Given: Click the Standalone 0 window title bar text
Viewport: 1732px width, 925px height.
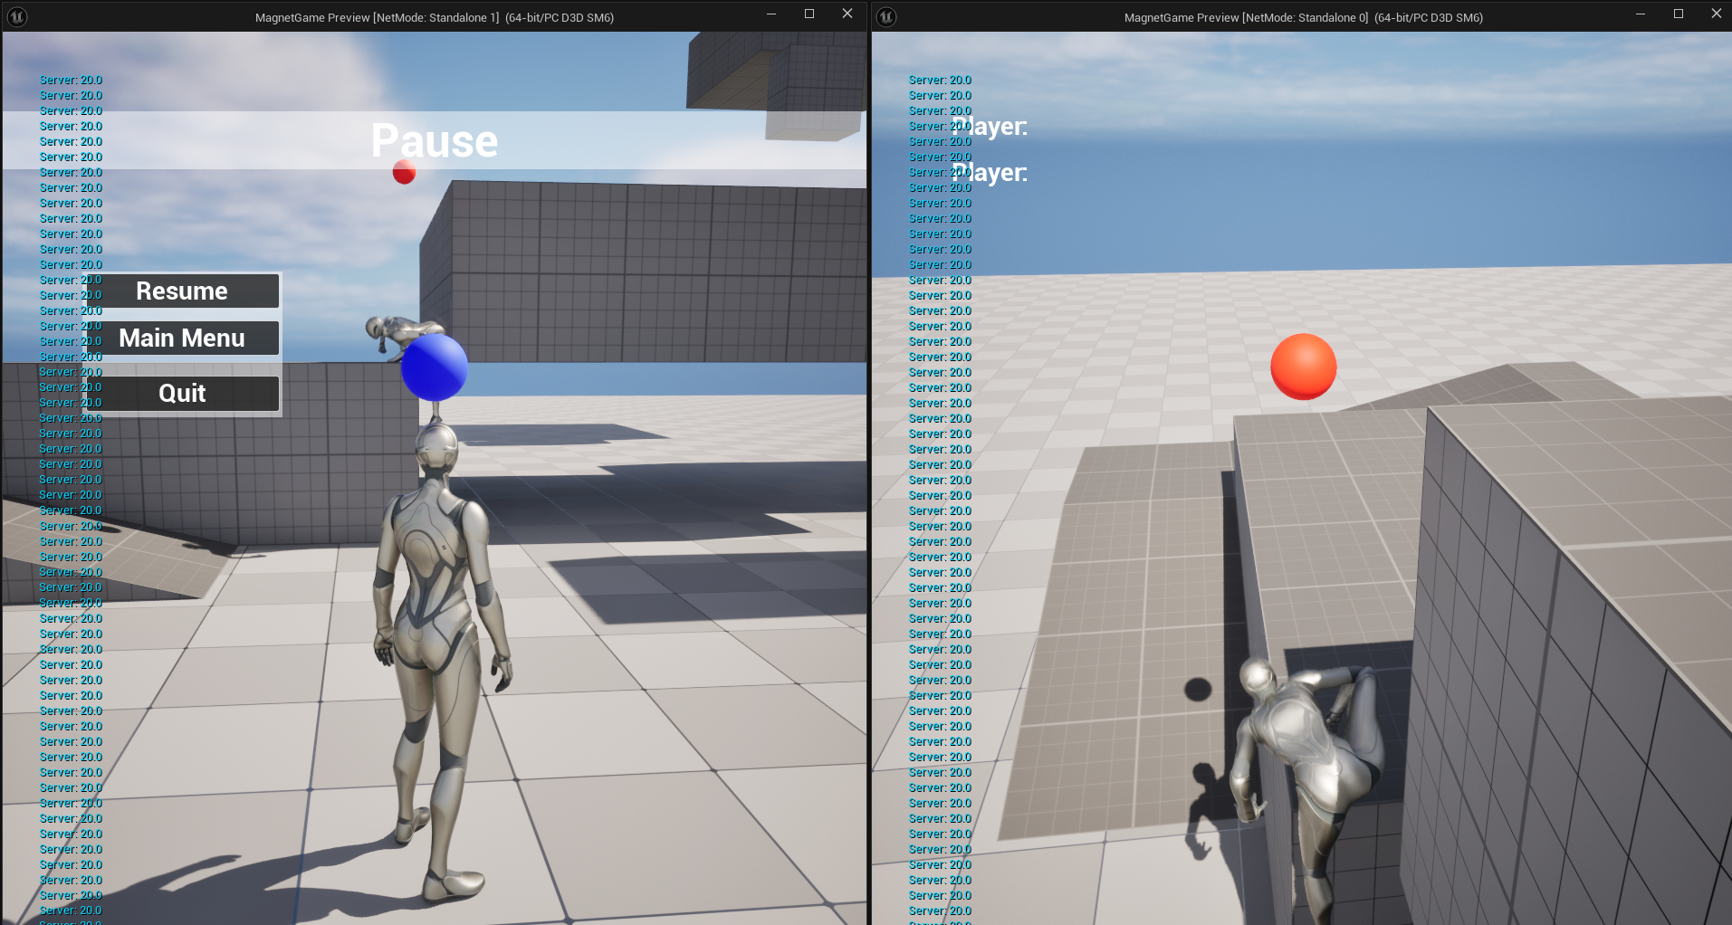Looking at the screenshot, I should [1303, 17].
